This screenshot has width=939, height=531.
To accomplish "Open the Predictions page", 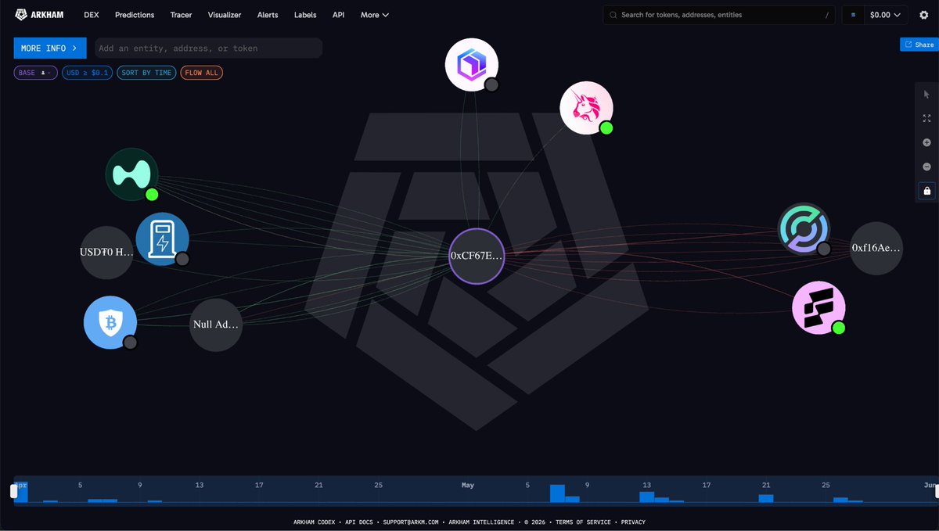I will coord(135,15).
